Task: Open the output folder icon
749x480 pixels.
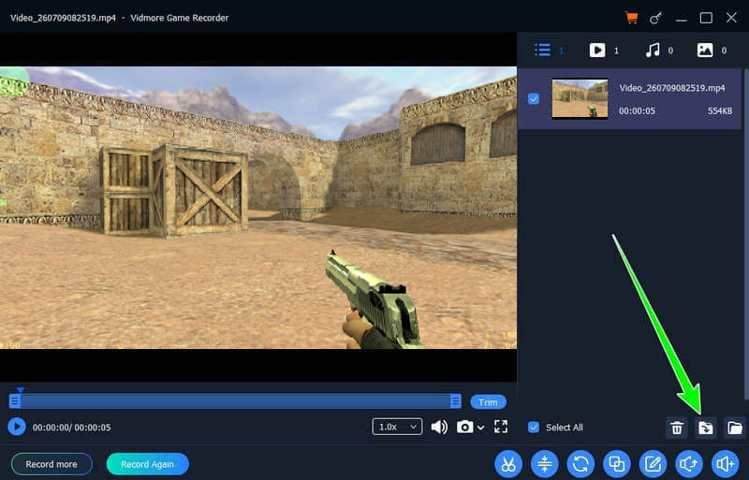Action: [x=735, y=428]
